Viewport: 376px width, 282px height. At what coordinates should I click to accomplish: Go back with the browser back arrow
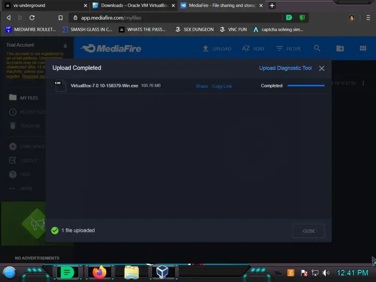[x=9, y=18]
